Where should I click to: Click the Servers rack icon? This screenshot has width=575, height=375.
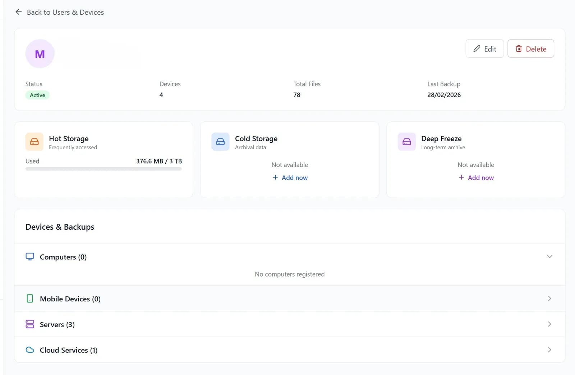pyautogui.click(x=29, y=324)
